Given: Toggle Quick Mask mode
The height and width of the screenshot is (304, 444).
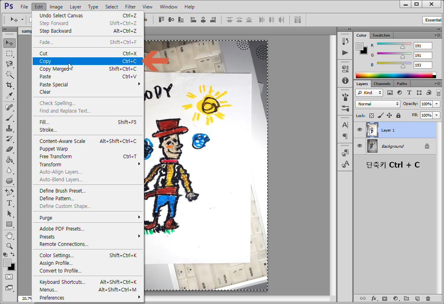Looking at the screenshot, I should 9,277.
